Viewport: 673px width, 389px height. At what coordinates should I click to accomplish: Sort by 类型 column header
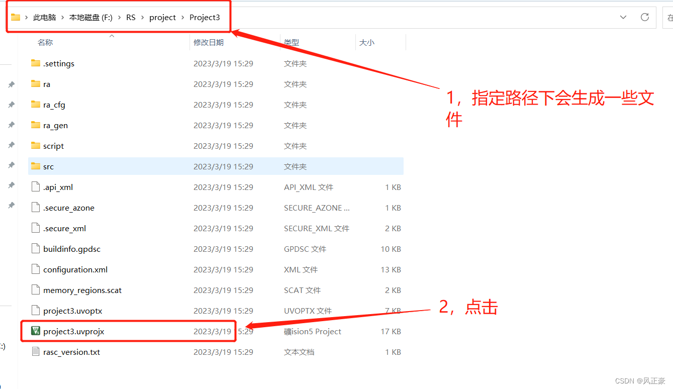pos(292,43)
